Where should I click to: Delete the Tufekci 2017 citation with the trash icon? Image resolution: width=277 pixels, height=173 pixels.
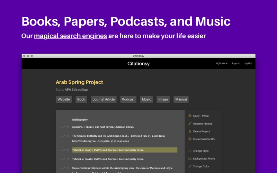click(68, 150)
